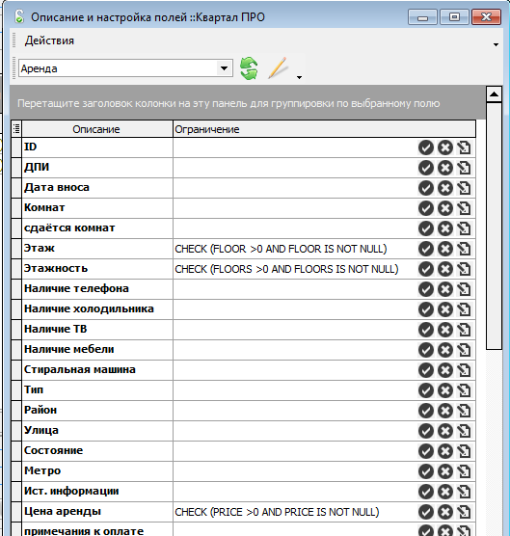Open the Действия menu
Viewport: 510px width, 536px height.
(x=49, y=40)
